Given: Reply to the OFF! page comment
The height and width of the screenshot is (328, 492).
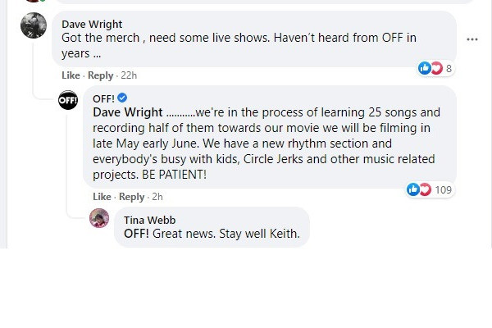Looking at the screenshot, I should 131,197.
